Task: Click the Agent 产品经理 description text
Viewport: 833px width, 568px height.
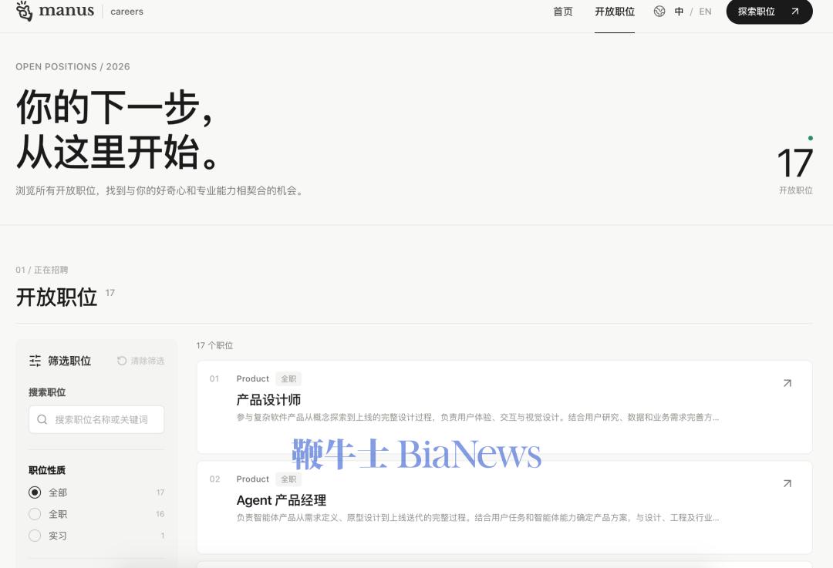Action: click(477, 518)
